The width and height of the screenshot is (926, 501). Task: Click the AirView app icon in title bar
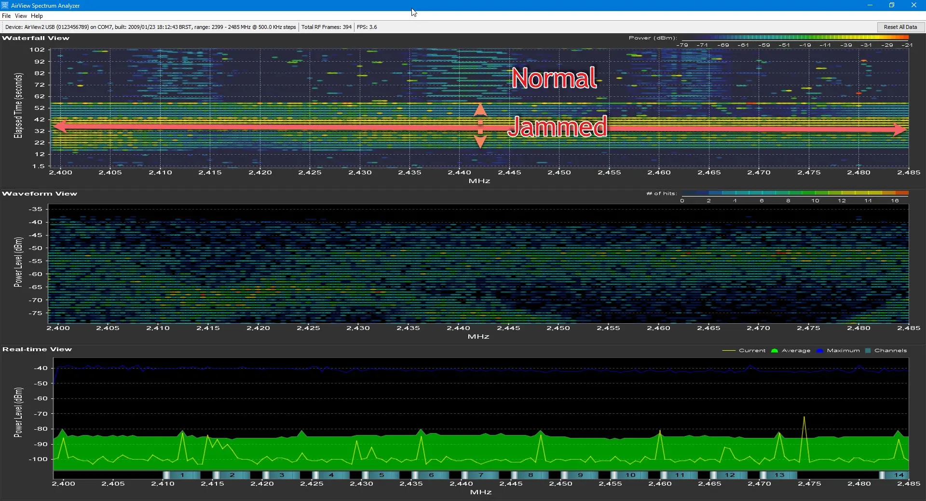point(5,5)
